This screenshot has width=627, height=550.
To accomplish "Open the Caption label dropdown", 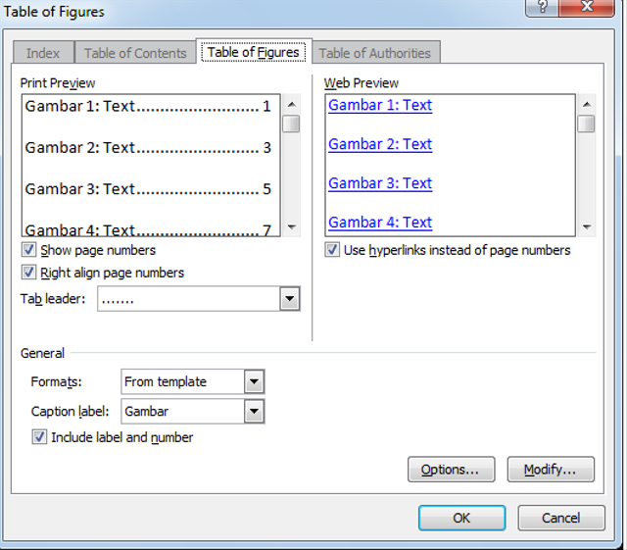I will click(254, 412).
